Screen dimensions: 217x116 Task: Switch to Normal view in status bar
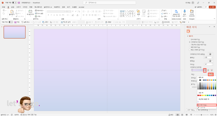click(x=178, y=115)
